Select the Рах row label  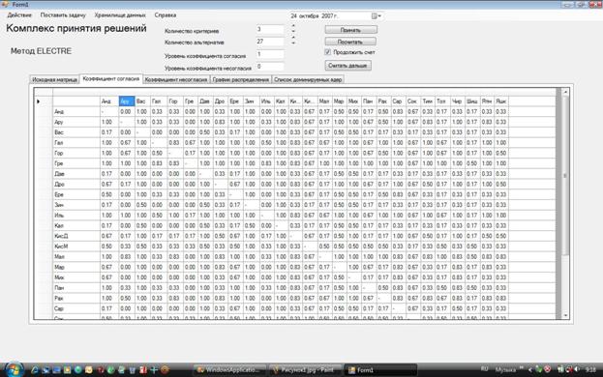pyautogui.click(x=76, y=299)
